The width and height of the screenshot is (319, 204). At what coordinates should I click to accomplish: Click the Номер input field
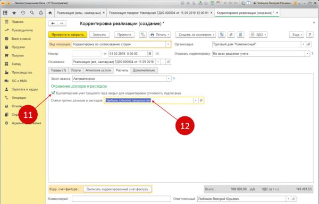click(x=87, y=54)
